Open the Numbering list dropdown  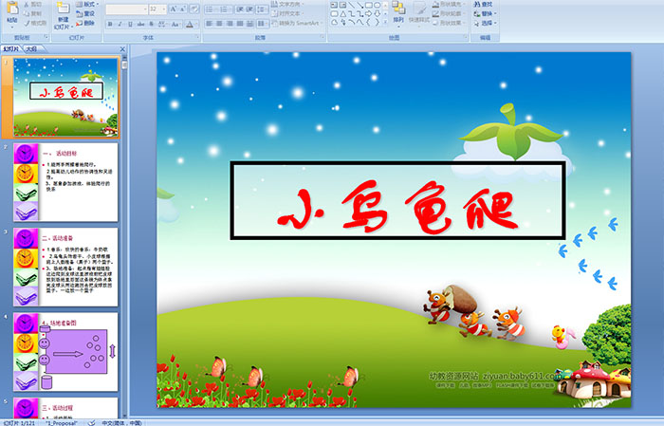[x=231, y=9]
